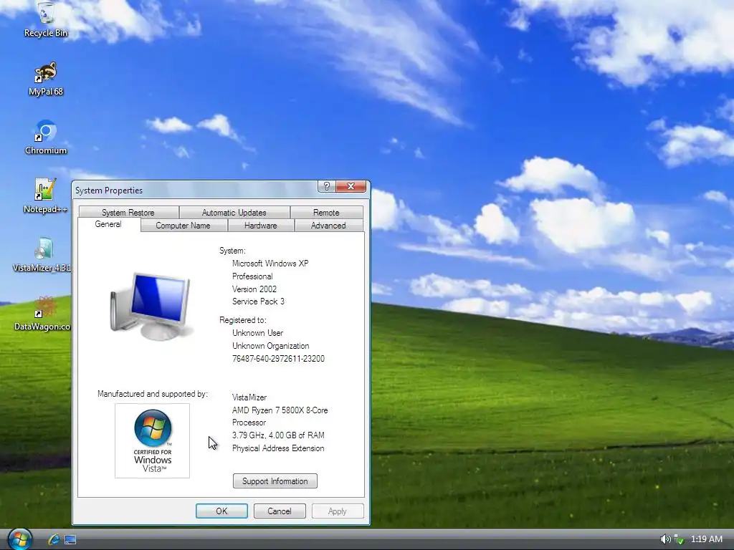
Task: Click the 'Unknown User' text
Action: (258, 333)
